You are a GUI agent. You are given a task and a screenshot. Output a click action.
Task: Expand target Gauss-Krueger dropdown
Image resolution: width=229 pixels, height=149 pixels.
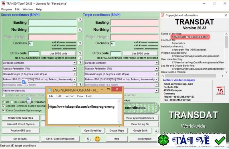click(x=157, y=74)
